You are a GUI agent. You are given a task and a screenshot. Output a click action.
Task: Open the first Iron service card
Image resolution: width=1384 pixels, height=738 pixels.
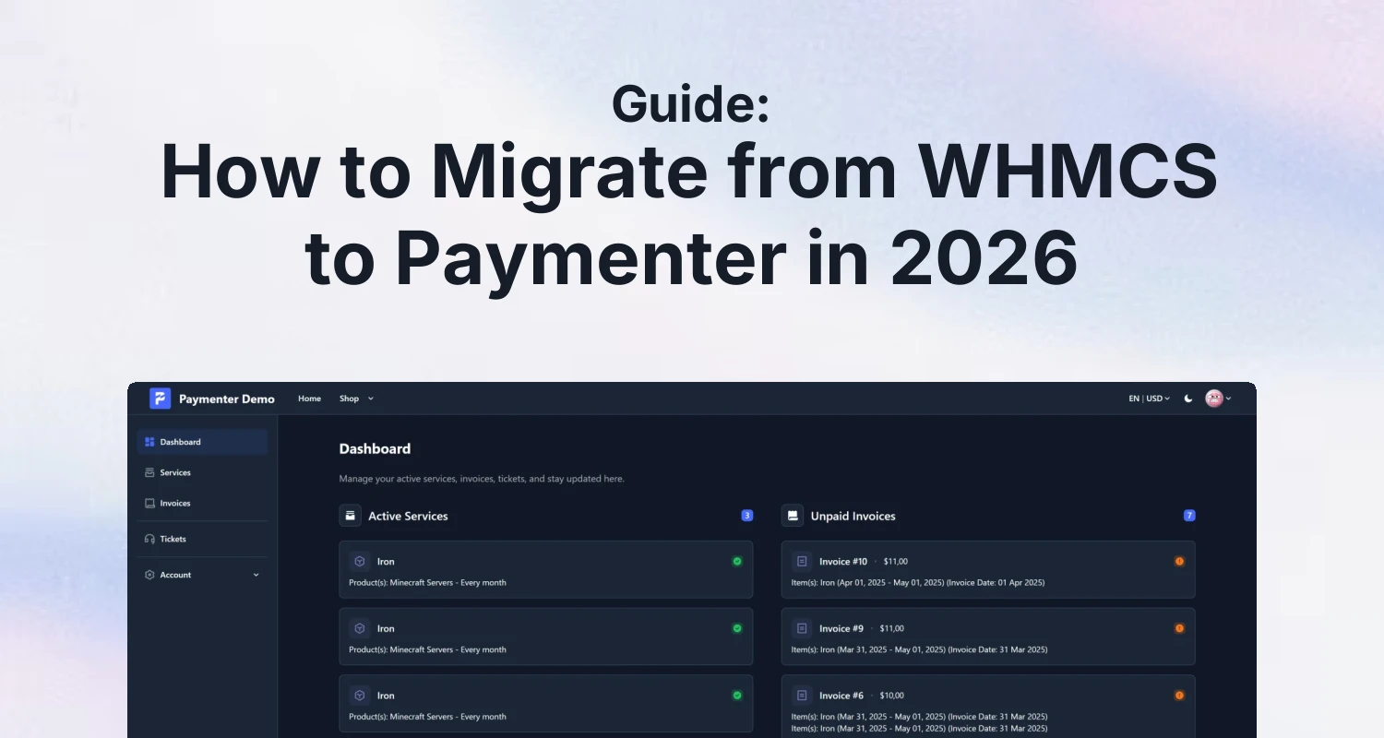coord(546,569)
